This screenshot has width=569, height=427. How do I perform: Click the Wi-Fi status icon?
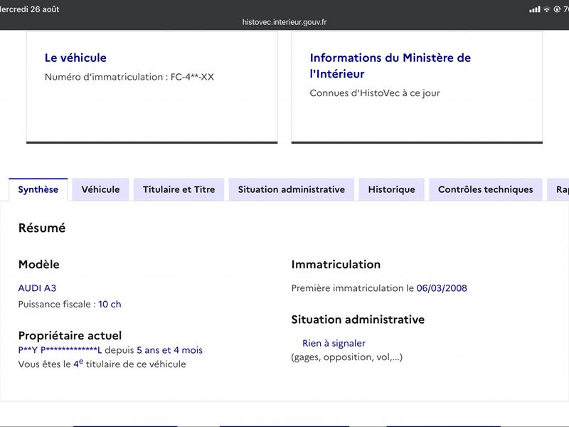pyautogui.click(x=546, y=9)
